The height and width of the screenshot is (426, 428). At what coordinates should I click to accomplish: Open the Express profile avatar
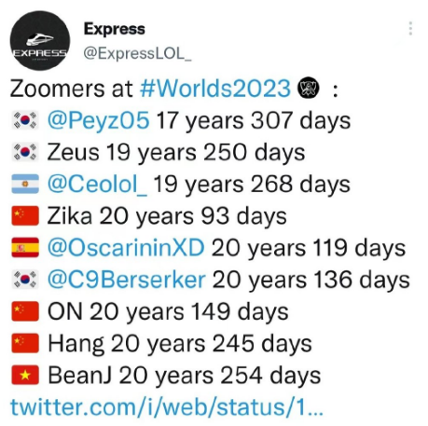40,41
